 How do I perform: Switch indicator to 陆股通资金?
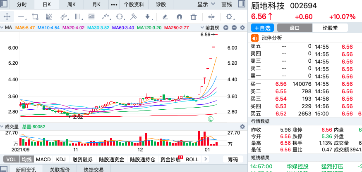pos(112,159)
